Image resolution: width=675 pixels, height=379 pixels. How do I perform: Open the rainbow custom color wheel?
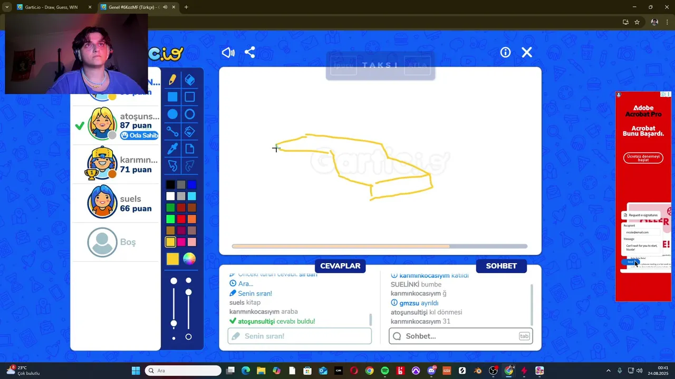[x=189, y=258]
